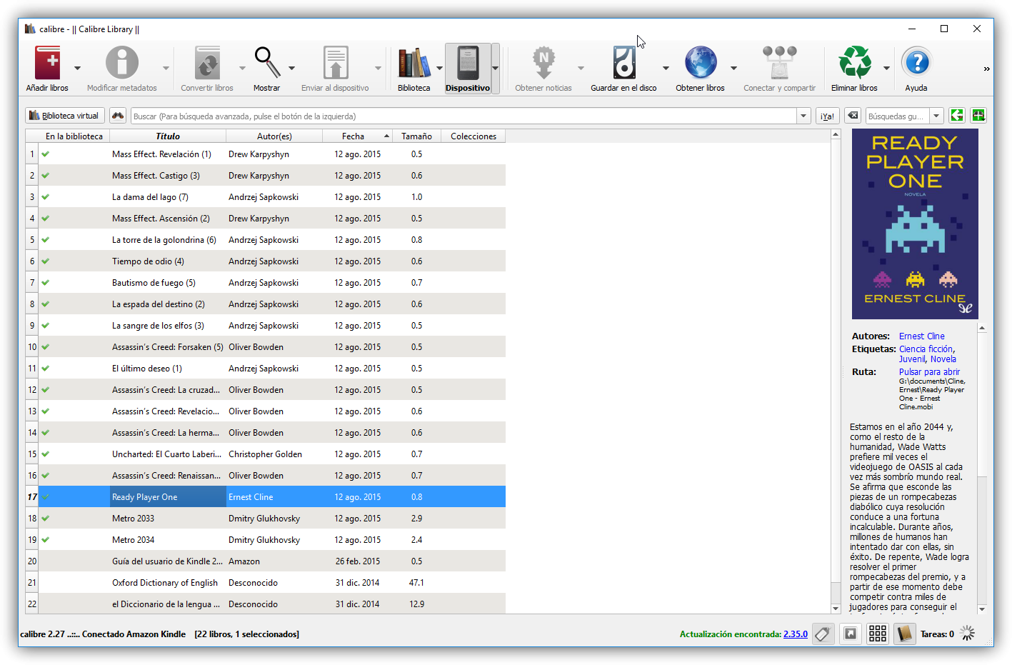The image size is (1012, 665).
Task: Click Tareas: 0 in status bar
Action: 937,634
